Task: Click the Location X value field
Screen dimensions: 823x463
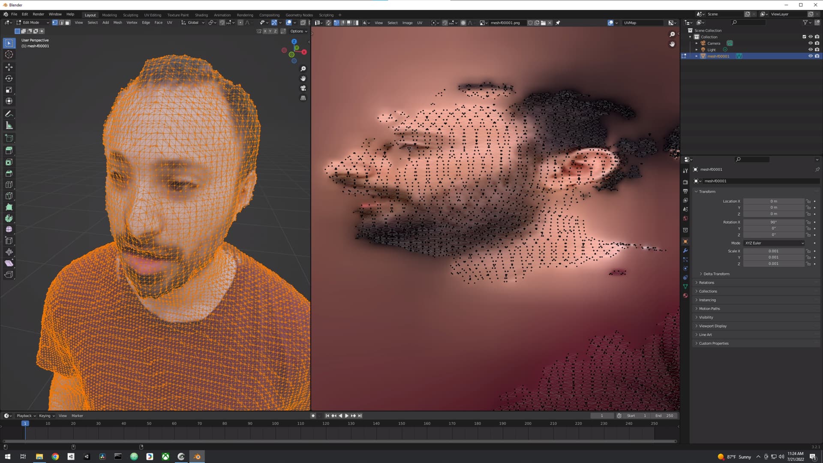Action: pyautogui.click(x=773, y=201)
